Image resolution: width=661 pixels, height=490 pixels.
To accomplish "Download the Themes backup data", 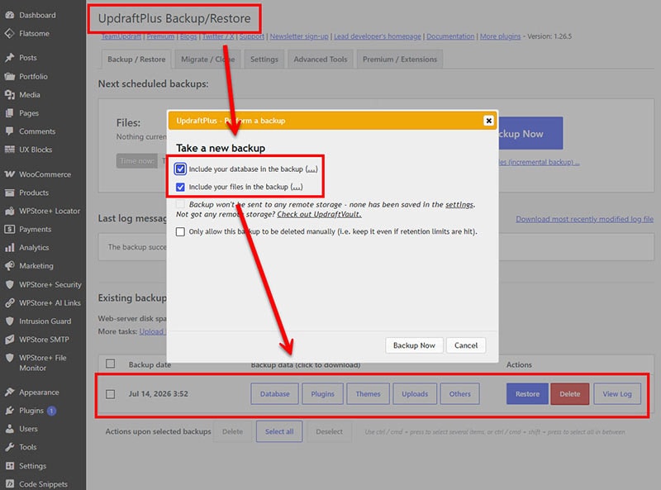I will [x=368, y=394].
